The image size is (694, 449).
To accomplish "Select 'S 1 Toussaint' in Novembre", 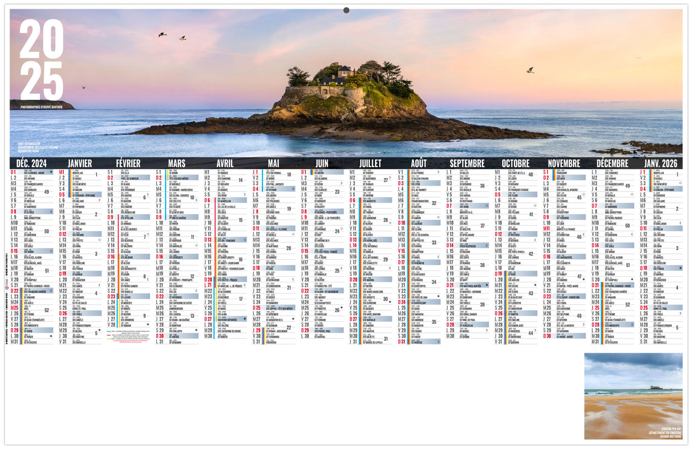I will [x=564, y=172].
